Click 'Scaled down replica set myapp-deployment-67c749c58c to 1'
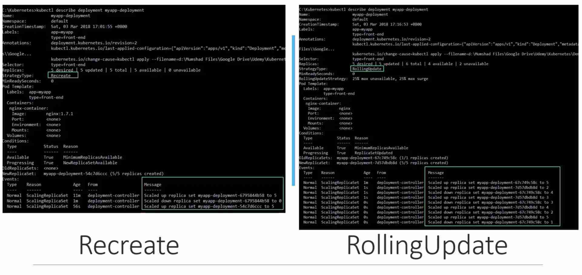Image resolution: width=582 pixels, height=275 pixels. pyautogui.click(x=490, y=222)
